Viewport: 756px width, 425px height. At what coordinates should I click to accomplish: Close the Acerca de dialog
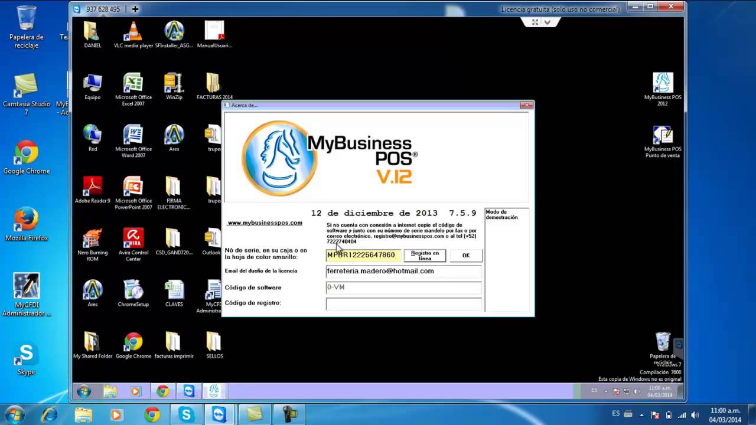coord(526,105)
